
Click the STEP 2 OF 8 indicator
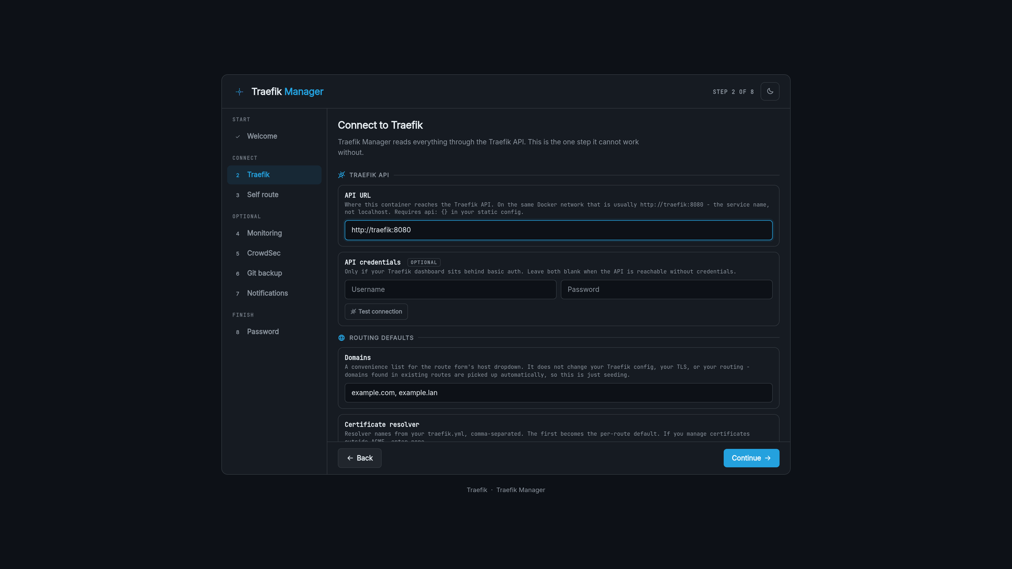pyautogui.click(x=733, y=92)
